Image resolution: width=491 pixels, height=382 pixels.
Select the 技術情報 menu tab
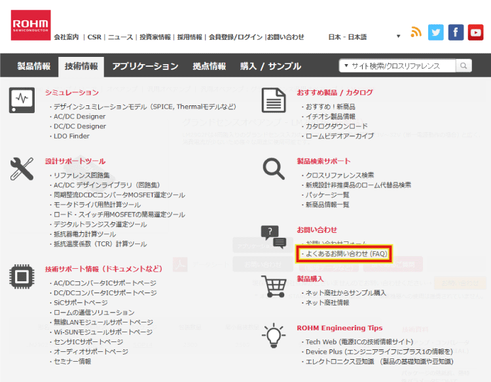click(81, 67)
